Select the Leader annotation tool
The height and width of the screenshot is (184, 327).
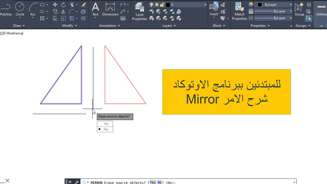coord(123,11)
